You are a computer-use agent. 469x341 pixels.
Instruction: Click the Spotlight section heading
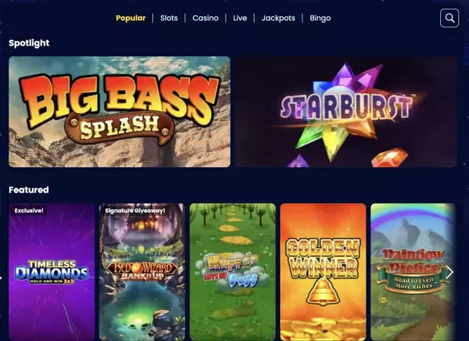(29, 43)
